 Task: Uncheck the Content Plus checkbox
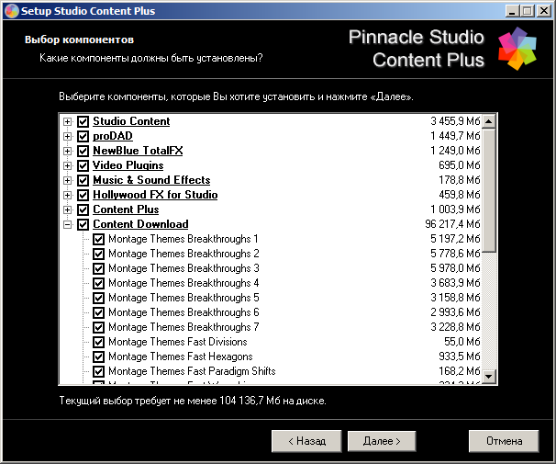83,210
